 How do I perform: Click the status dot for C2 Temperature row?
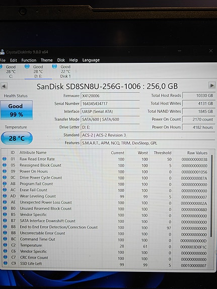click(x=6, y=245)
